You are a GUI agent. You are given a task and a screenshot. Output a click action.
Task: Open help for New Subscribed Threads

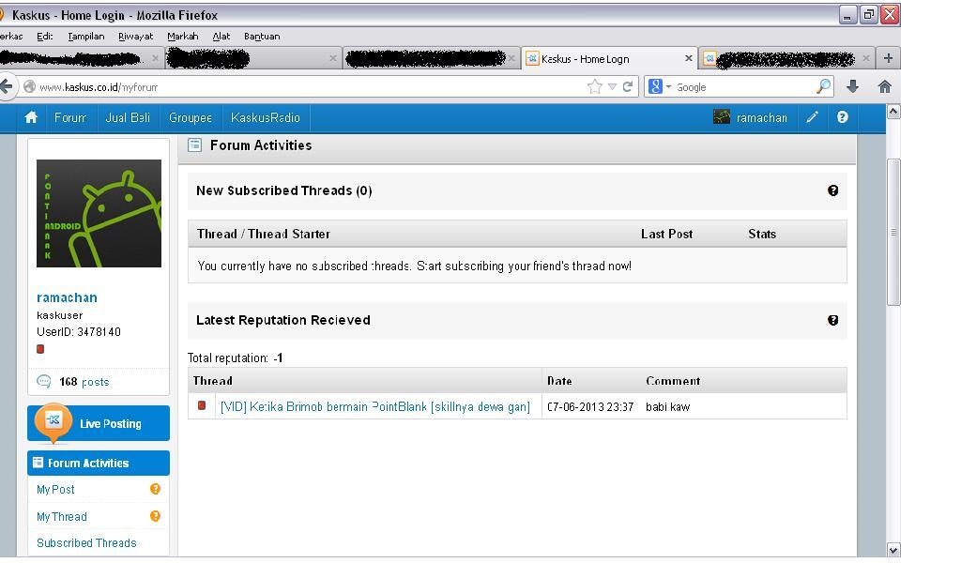833,190
